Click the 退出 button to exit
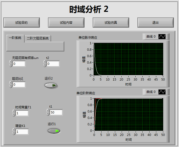This screenshot has height=147, width=179. pyautogui.click(x=155, y=23)
